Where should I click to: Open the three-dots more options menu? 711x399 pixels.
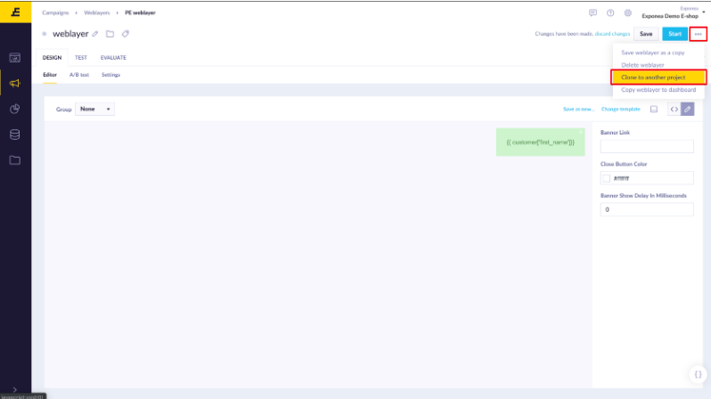(x=698, y=34)
